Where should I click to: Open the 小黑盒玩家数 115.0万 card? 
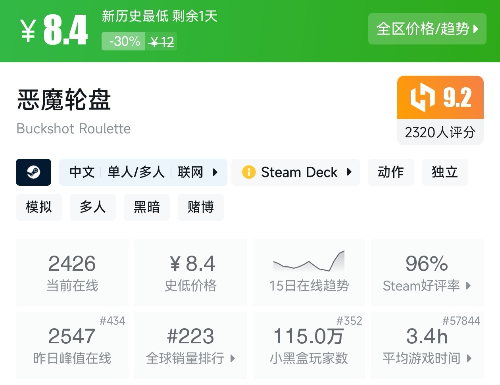(x=309, y=345)
